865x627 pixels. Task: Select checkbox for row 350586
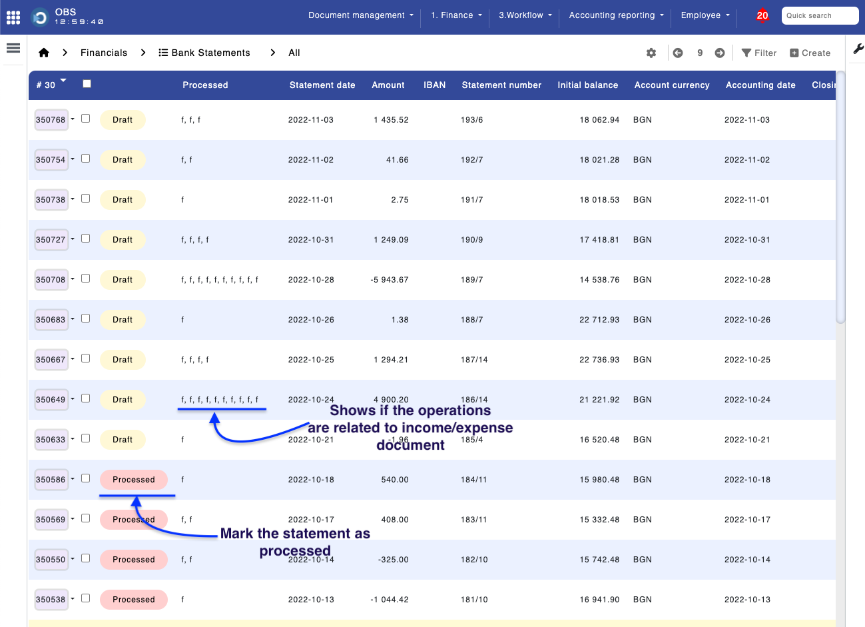[85, 478]
